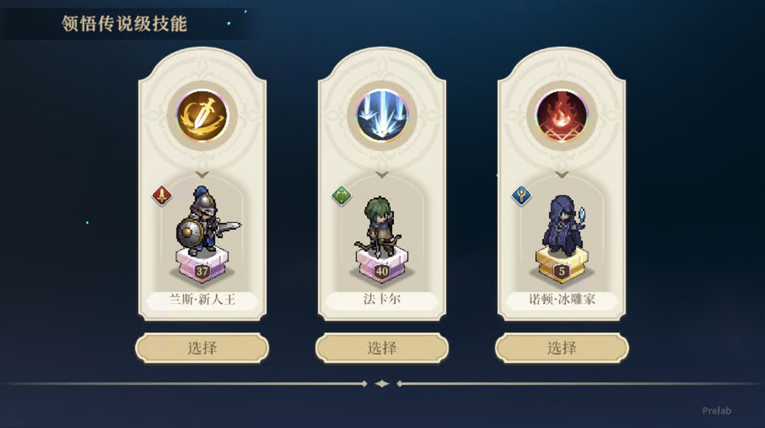Click the level 40 badge
The image size is (765, 428).
coord(382,271)
